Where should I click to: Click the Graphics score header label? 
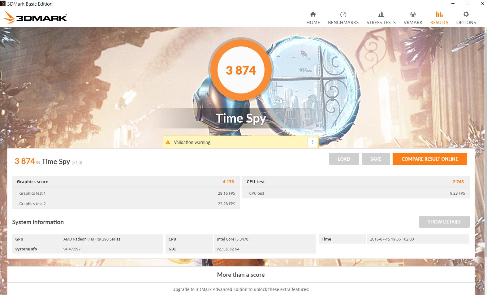[32, 182]
